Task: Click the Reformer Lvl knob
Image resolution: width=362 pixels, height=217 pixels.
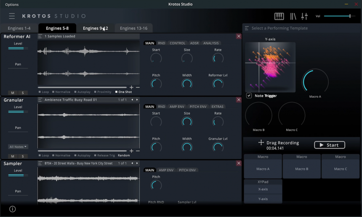Action: point(218,84)
